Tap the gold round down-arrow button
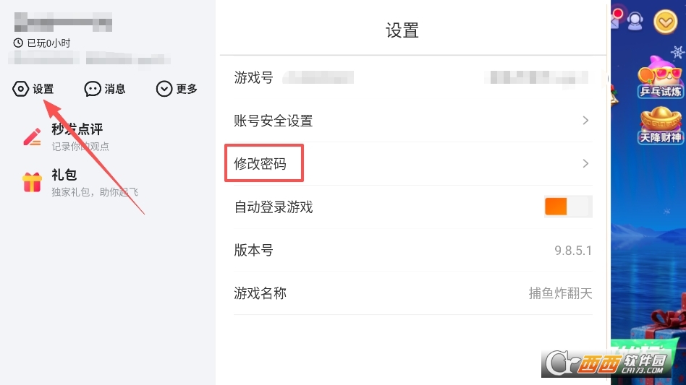The width and height of the screenshot is (686, 385). click(665, 22)
